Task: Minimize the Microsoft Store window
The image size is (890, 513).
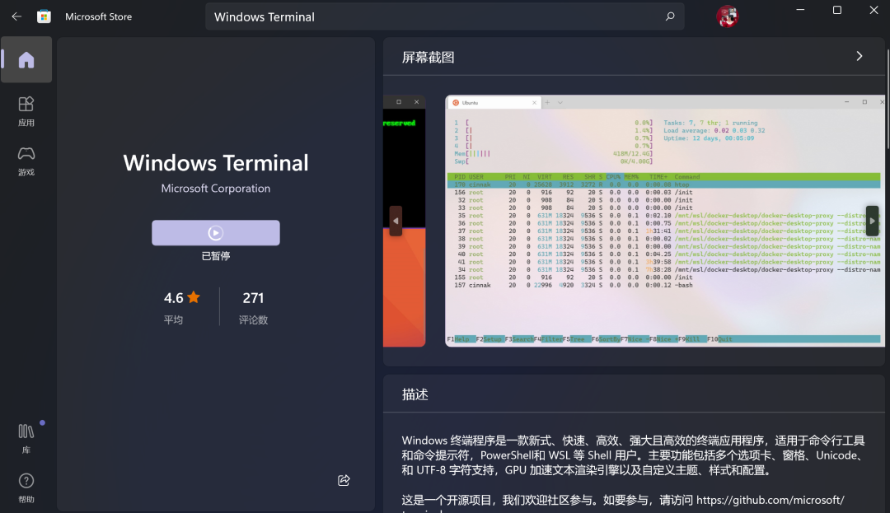Action: click(800, 10)
